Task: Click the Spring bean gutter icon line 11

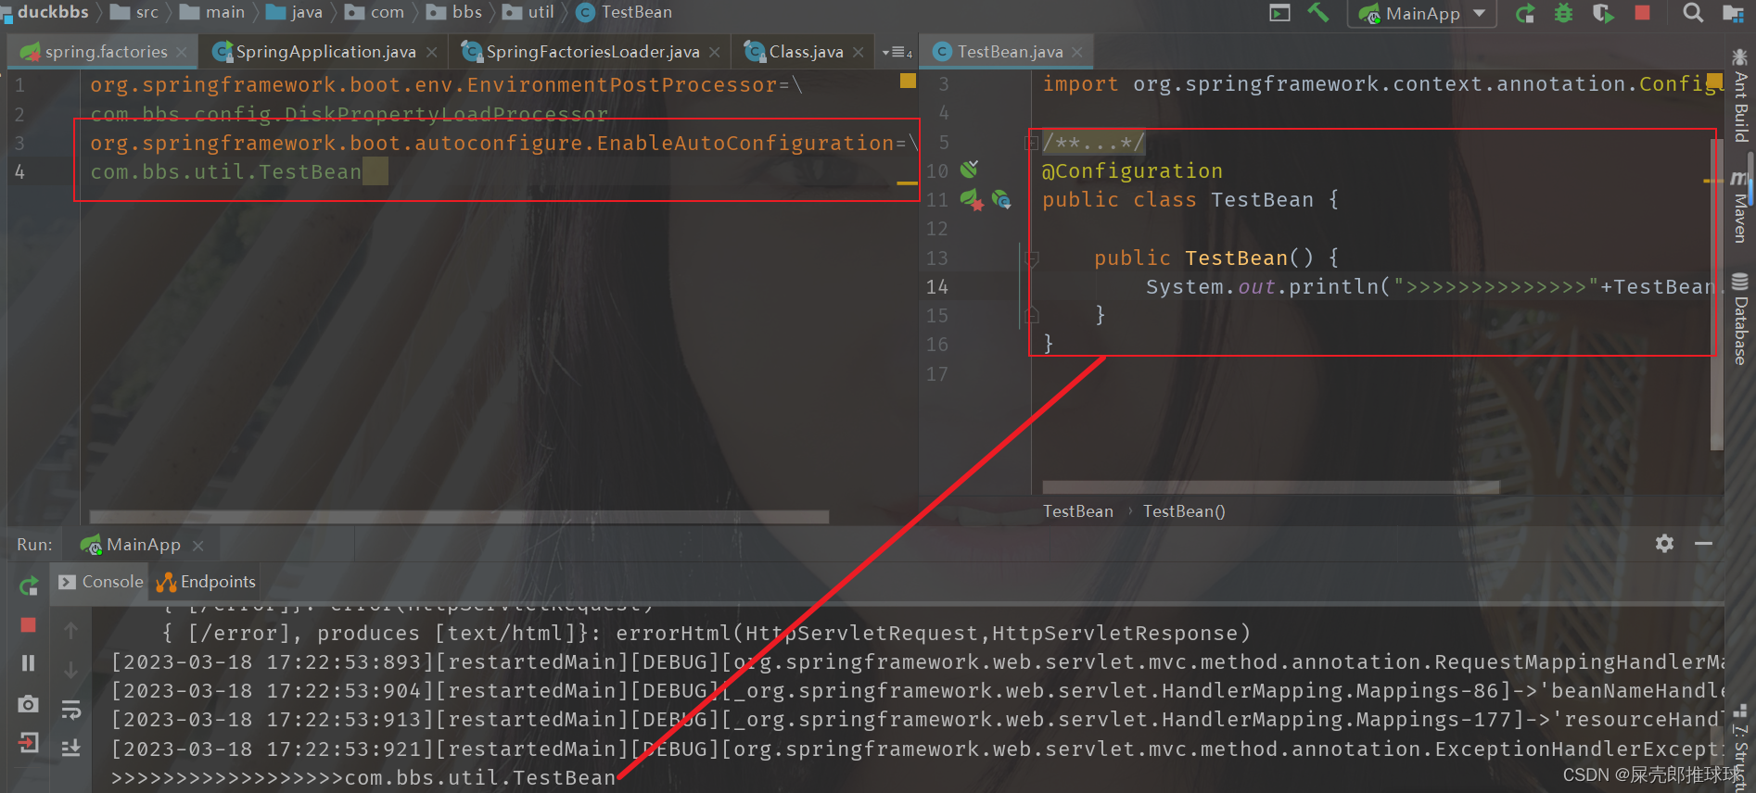Action: (x=972, y=199)
